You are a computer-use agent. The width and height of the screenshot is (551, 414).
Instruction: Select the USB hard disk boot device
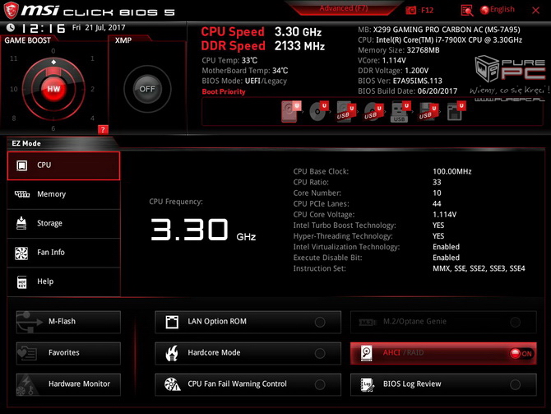pyautogui.click(x=345, y=112)
